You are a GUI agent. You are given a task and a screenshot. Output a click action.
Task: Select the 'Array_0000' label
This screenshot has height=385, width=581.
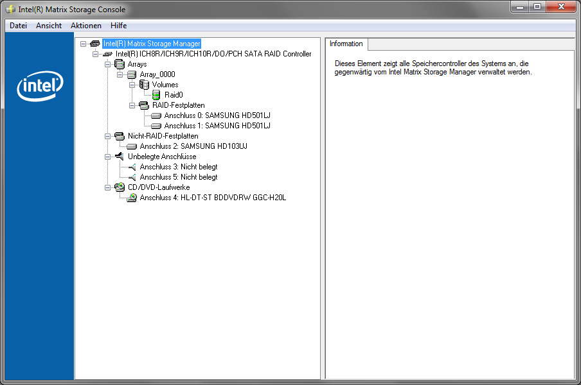point(157,74)
